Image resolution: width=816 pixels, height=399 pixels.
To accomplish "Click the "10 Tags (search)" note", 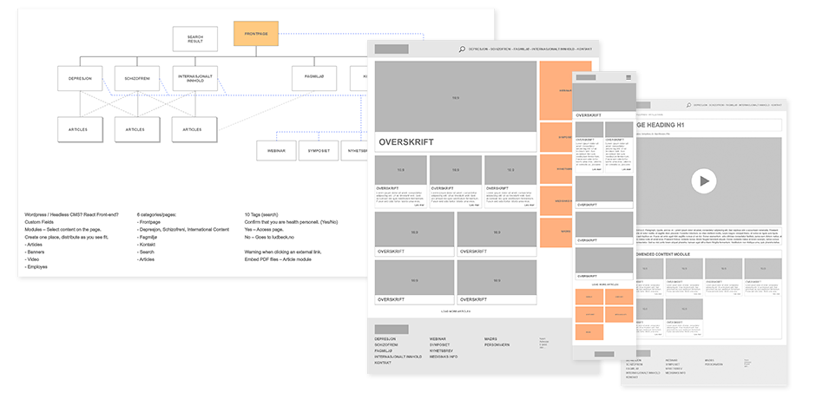I will pyautogui.click(x=262, y=215).
